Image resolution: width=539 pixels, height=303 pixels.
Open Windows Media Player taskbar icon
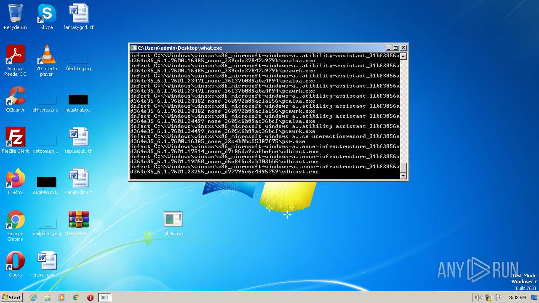62,298
